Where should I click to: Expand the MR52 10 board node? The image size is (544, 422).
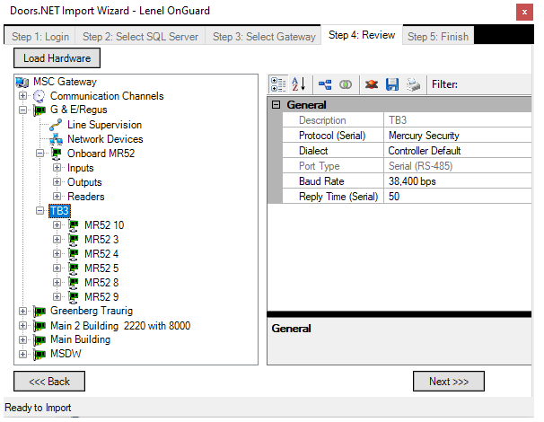[57, 225]
